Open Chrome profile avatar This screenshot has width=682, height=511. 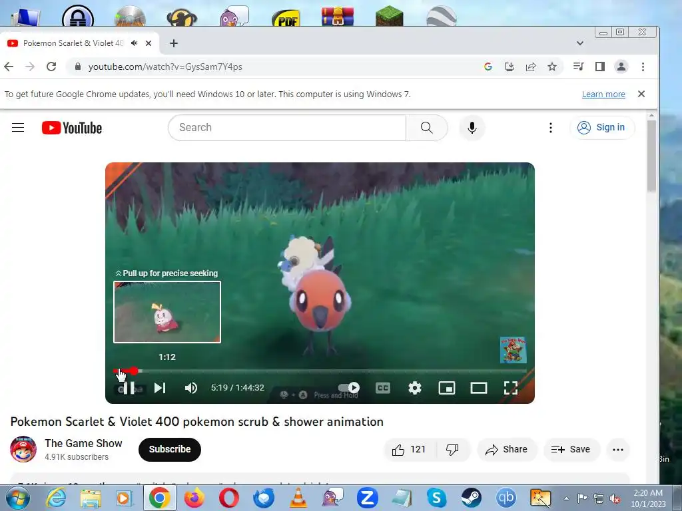point(621,67)
